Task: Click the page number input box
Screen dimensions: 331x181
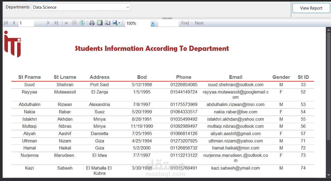Action: (26, 23)
